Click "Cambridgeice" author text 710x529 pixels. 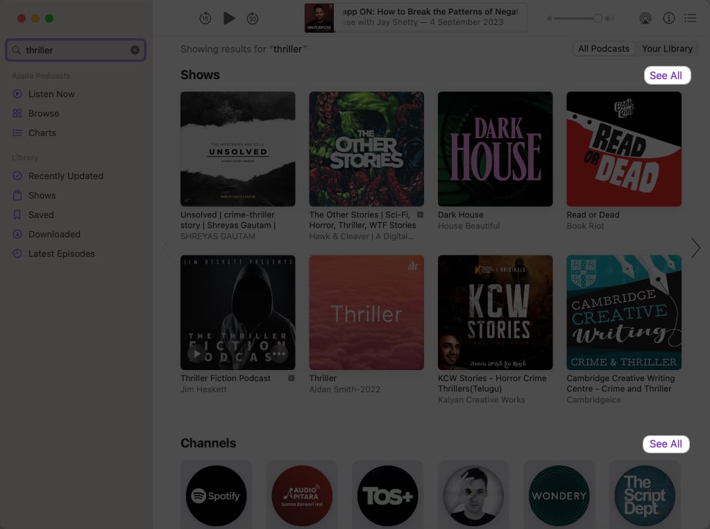point(593,399)
